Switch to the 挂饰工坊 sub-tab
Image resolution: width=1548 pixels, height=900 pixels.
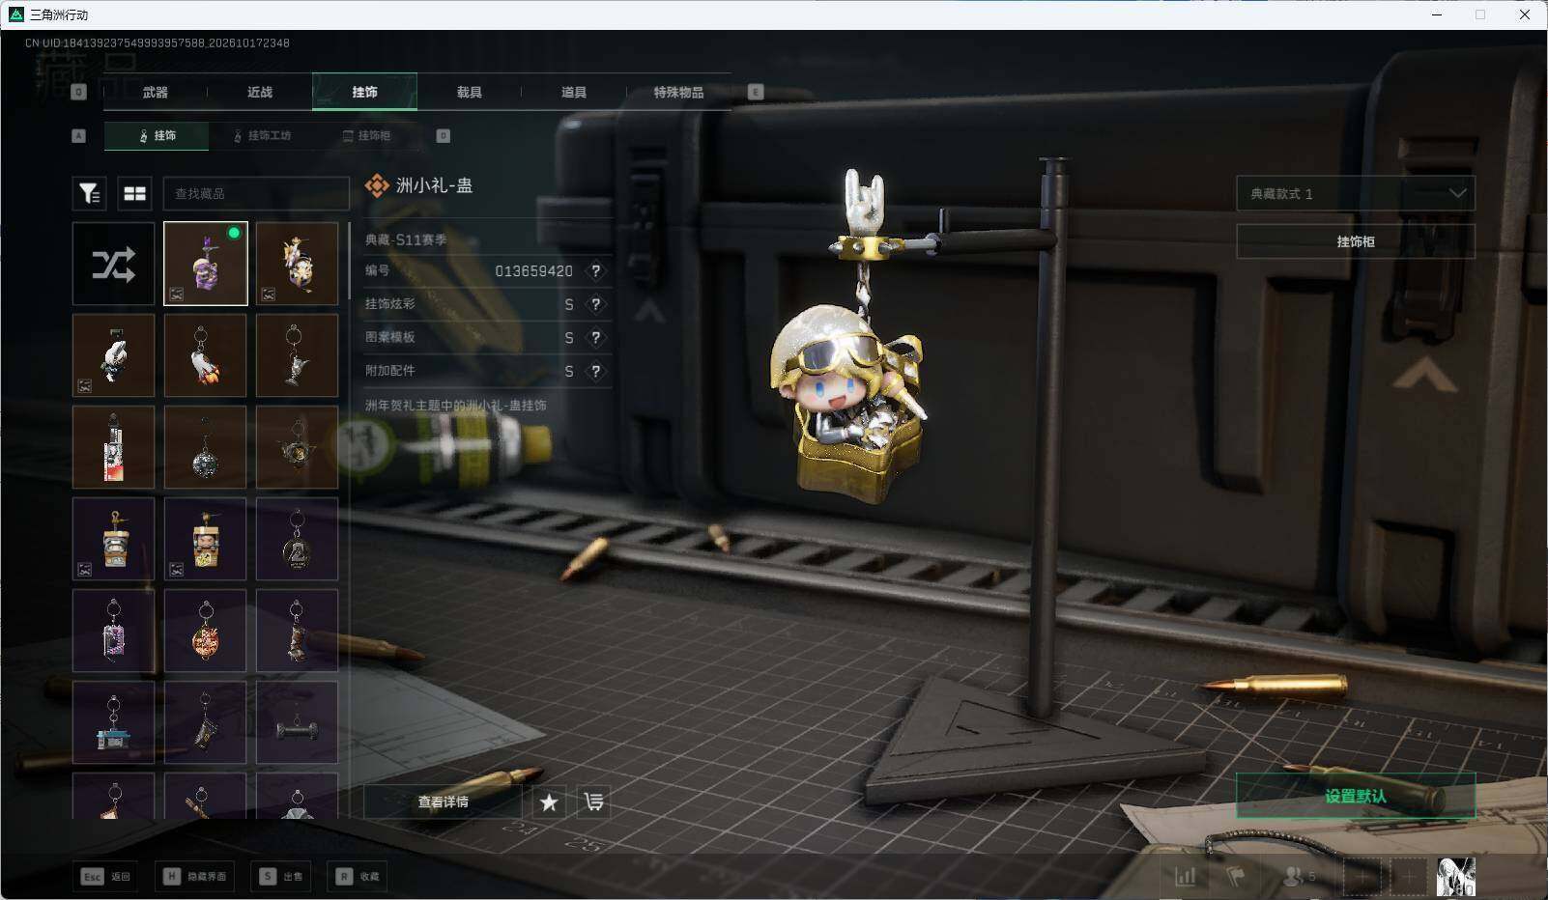click(262, 136)
